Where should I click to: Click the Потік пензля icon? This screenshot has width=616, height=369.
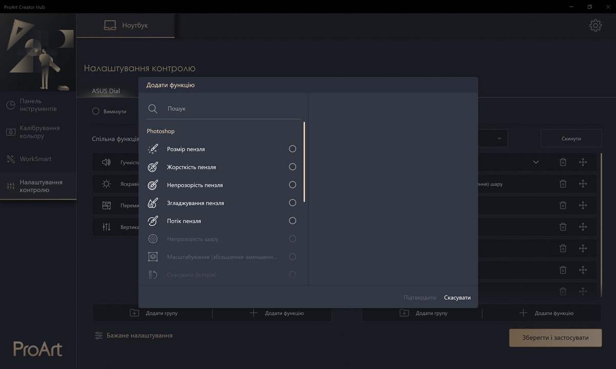coord(152,221)
